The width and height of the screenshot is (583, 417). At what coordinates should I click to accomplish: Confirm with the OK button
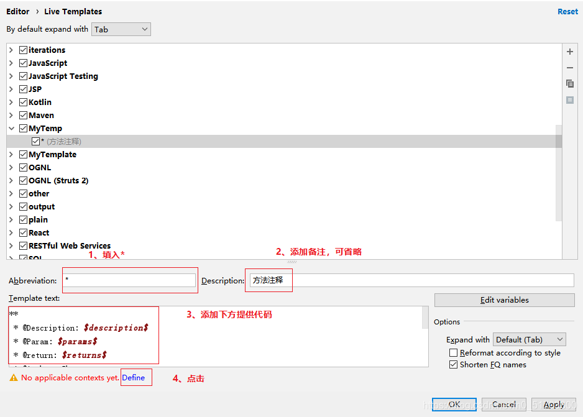(x=454, y=405)
